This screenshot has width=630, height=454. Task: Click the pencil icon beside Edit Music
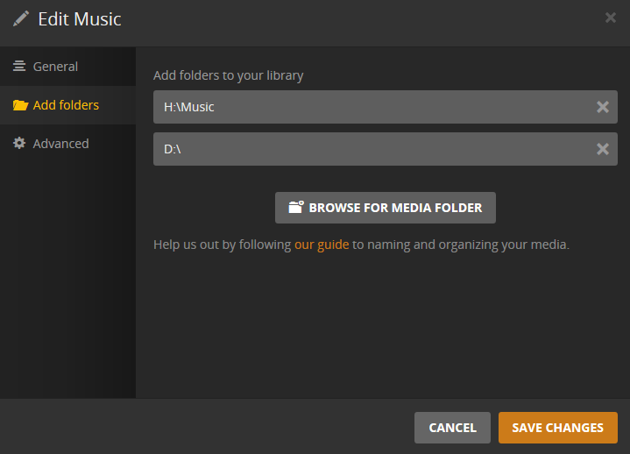click(x=20, y=18)
